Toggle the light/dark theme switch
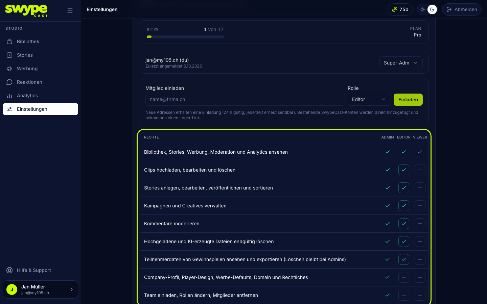 coord(427,9)
